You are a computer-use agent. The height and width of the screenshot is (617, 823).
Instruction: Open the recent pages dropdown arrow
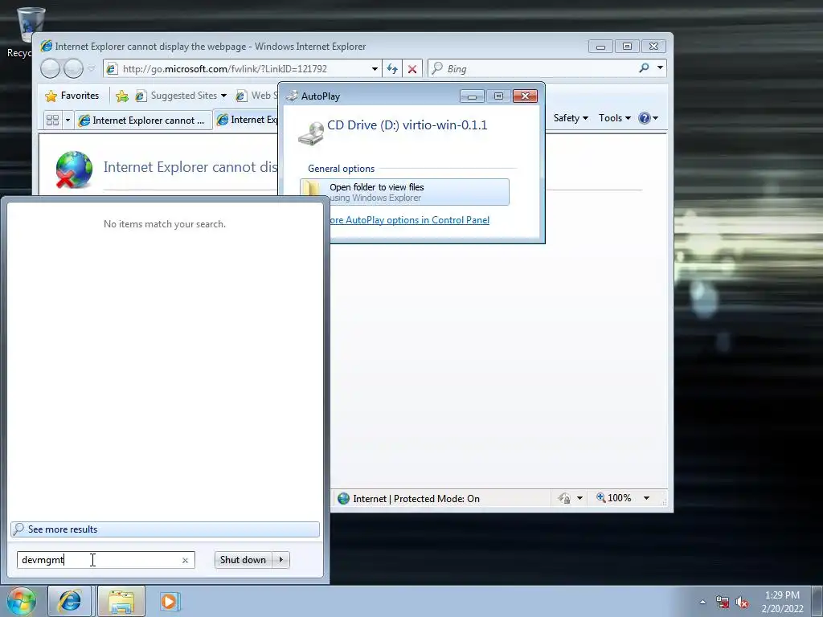pos(92,69)
